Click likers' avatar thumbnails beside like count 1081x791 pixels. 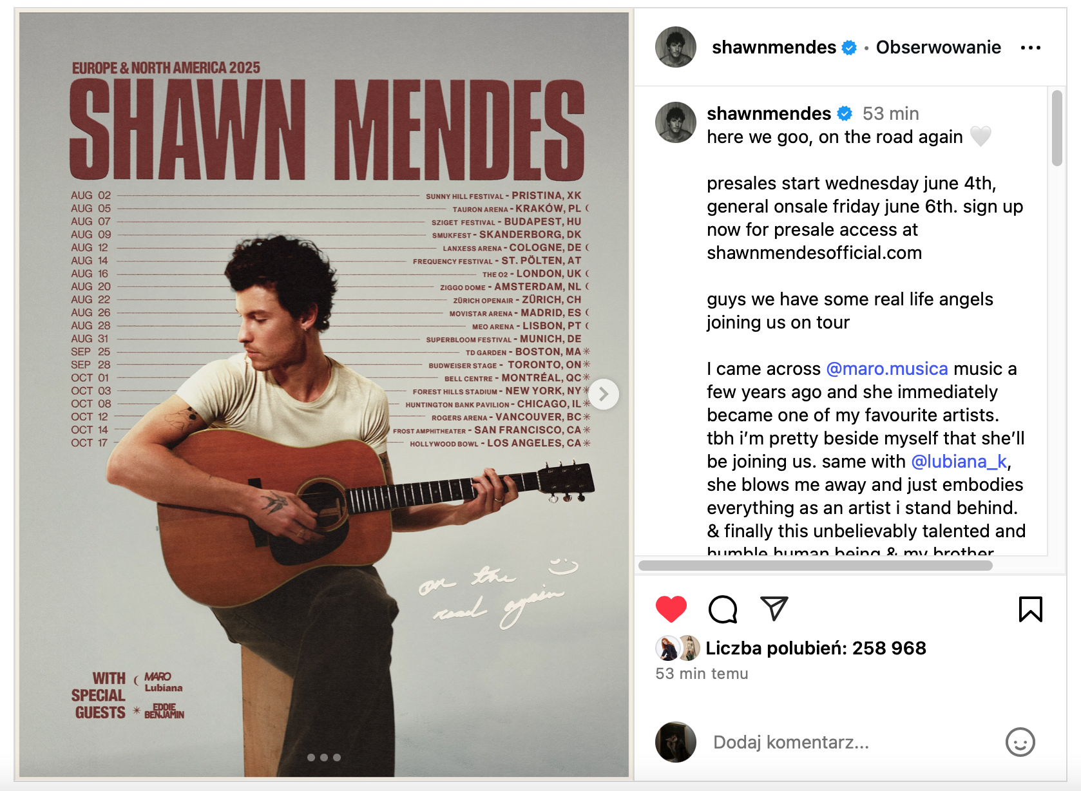click(678, 648)
